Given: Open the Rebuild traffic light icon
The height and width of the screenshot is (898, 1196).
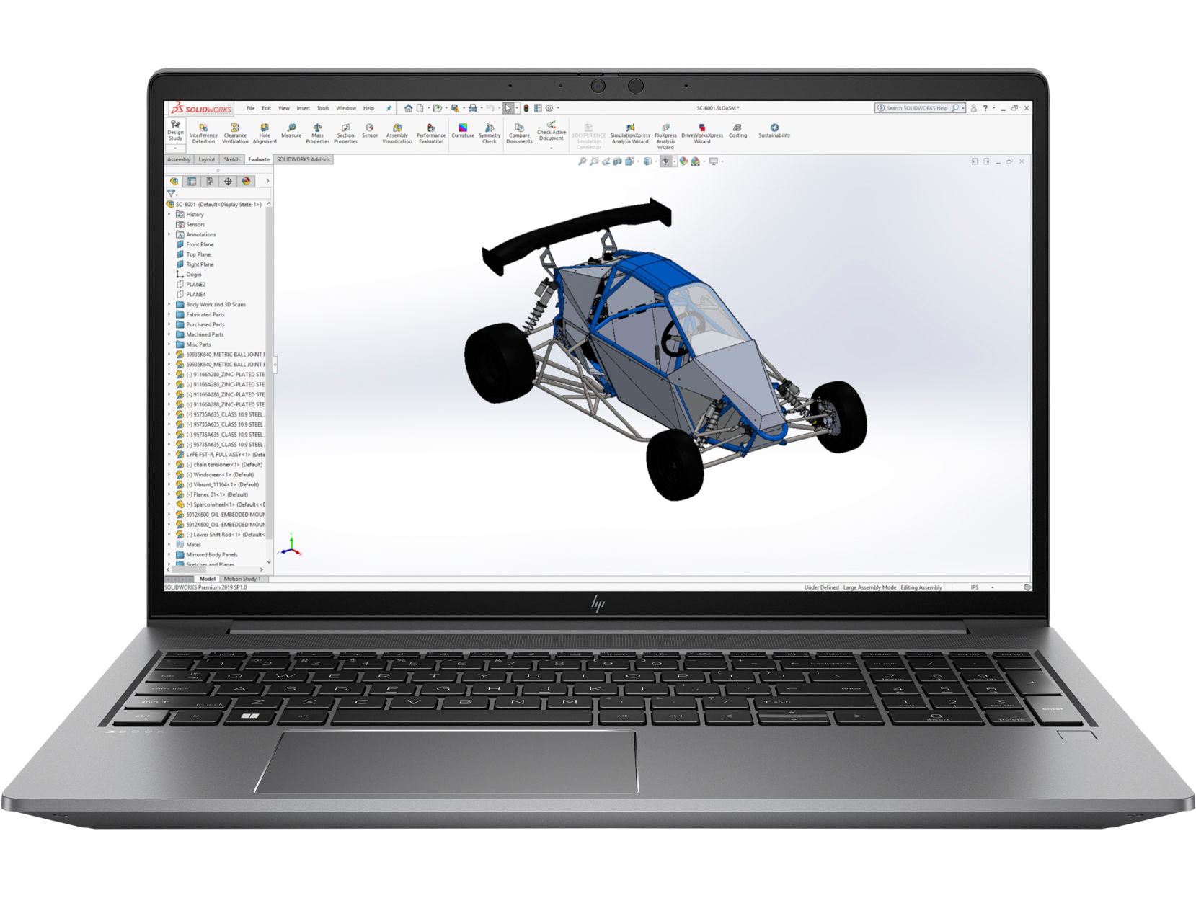Looking at the screenshot, I should pos(526,108).
